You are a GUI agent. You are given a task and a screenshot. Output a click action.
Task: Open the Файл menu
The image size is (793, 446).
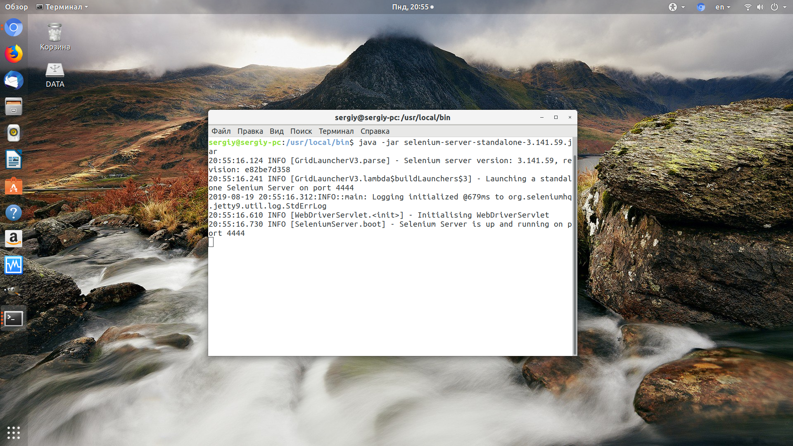[221, 131]
